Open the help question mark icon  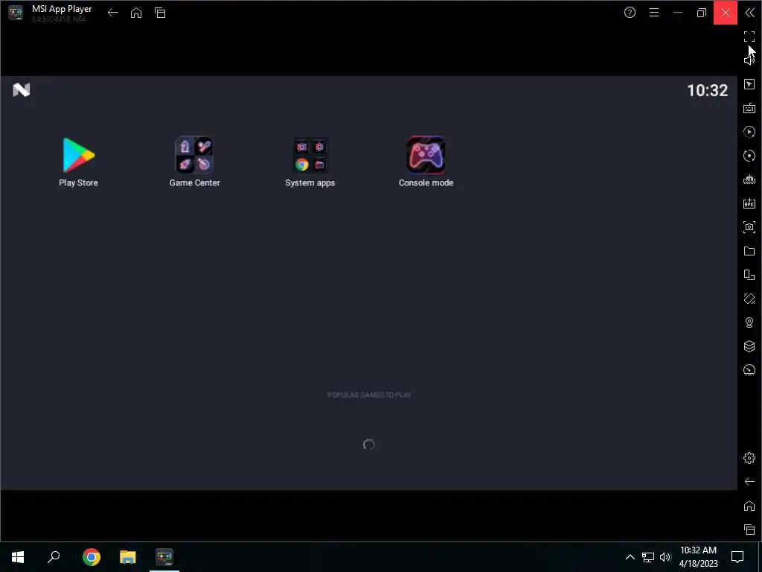pos(630,13)
